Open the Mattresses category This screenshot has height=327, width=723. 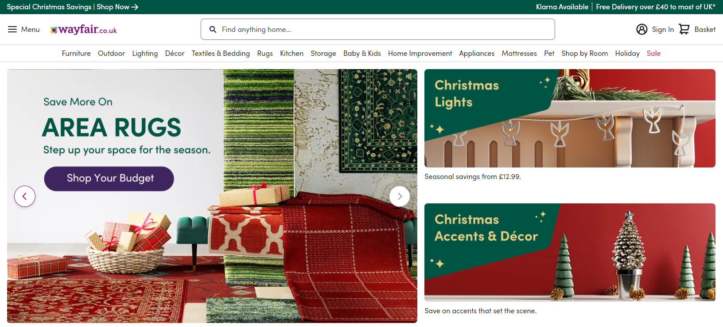click(519, 53)
